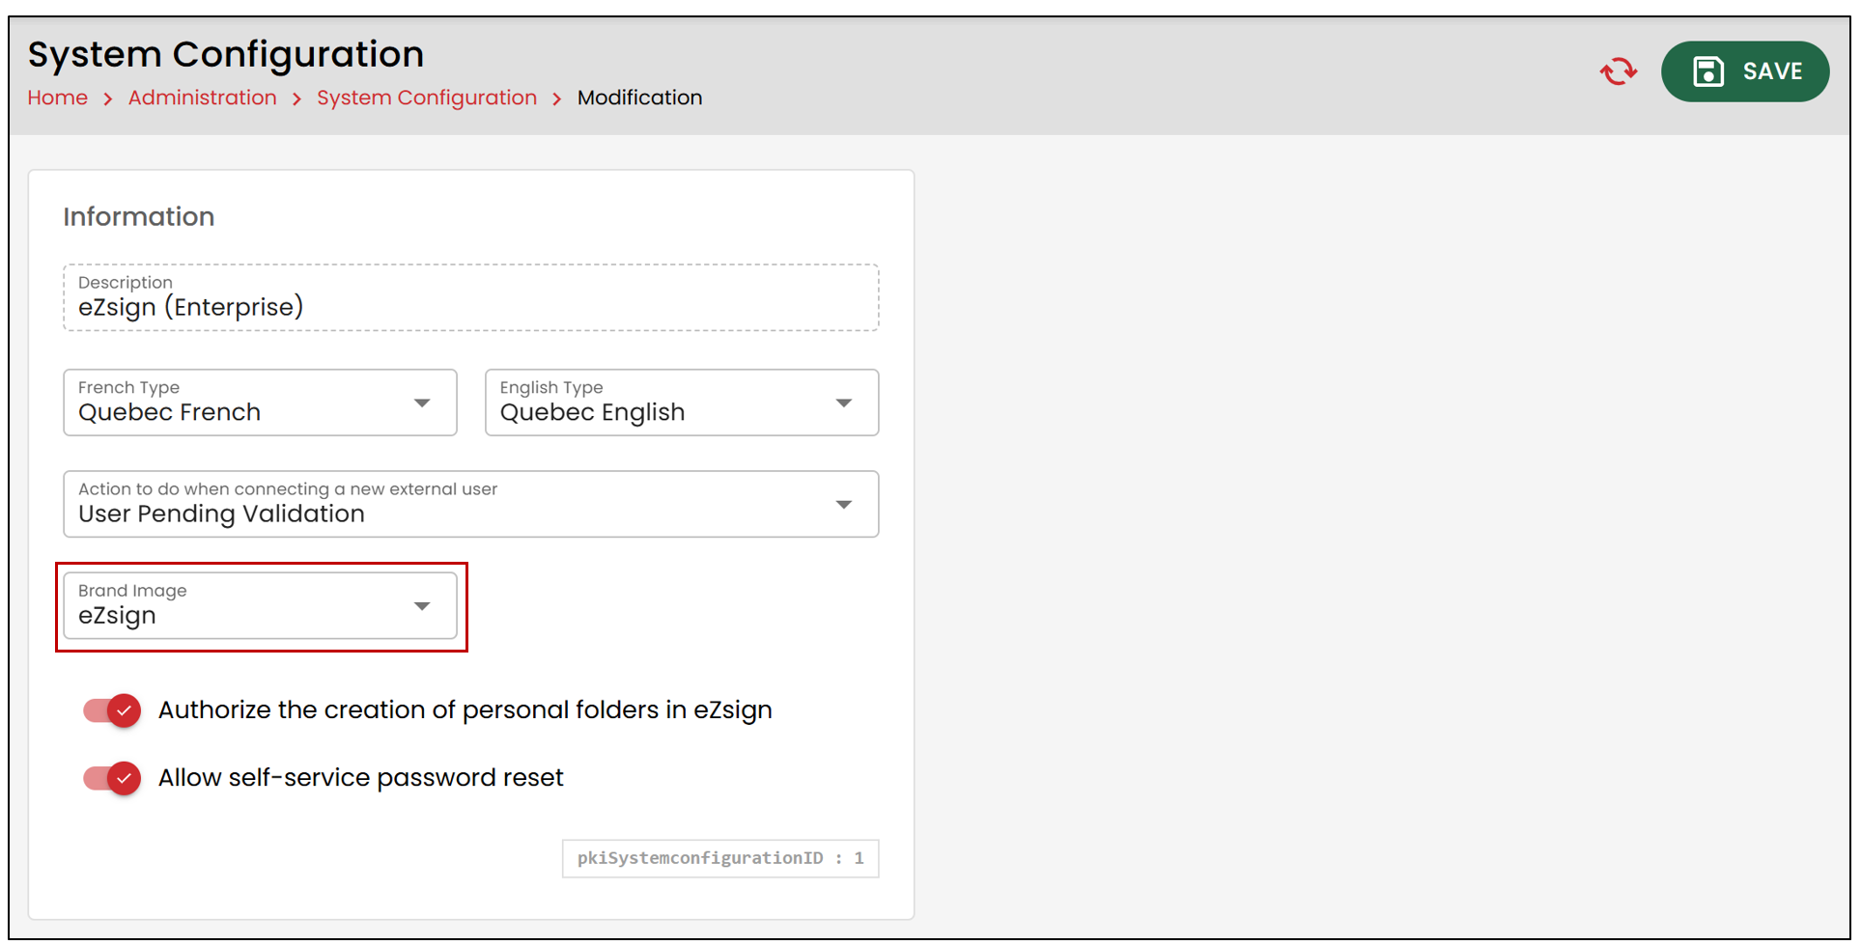Click the chevron before Modification breadcrumb
The image size is (1861, 945).
(557, 98)
